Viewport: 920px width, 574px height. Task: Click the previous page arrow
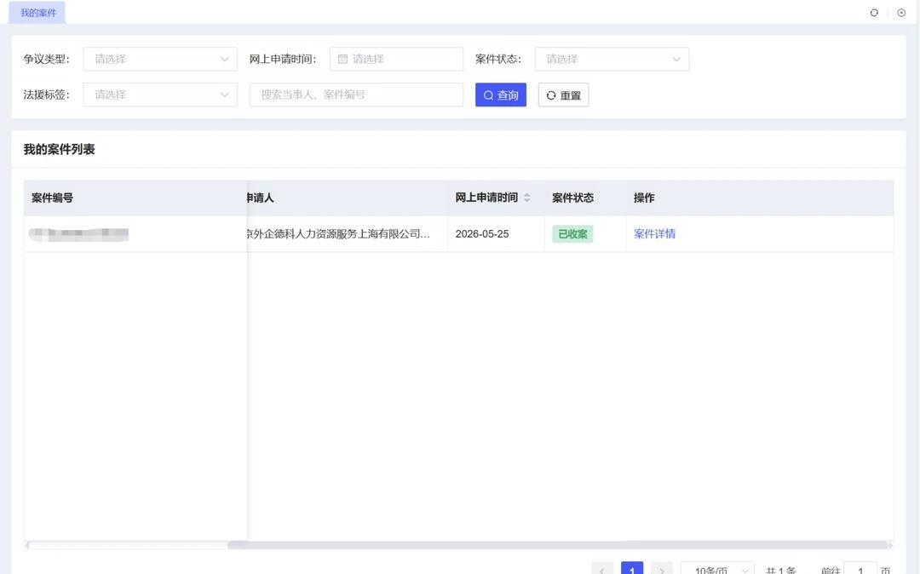click(x=602, y=569)
